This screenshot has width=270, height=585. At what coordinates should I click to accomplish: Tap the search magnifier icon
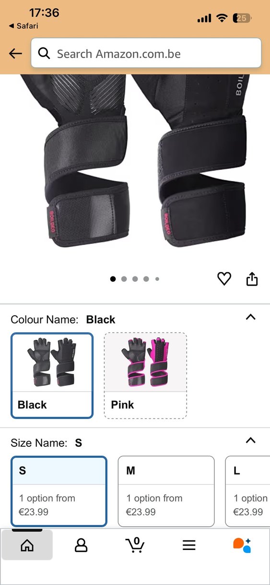coord(44,53)
